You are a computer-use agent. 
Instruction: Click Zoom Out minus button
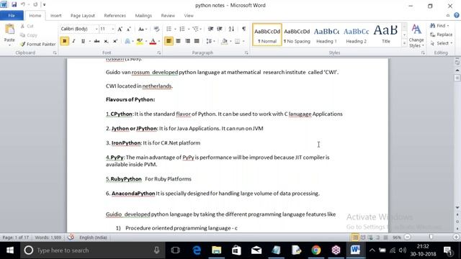tap(407, 237)
